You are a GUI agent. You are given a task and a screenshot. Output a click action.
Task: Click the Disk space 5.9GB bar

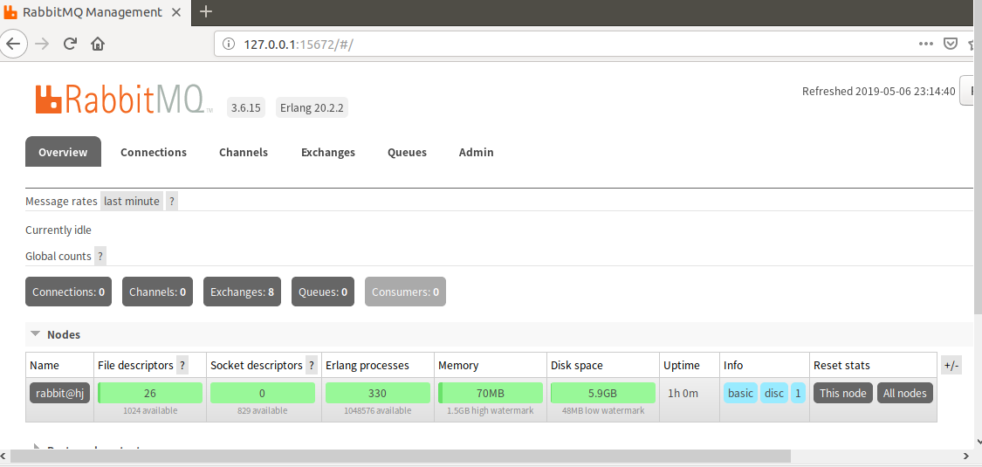[603, 393]
